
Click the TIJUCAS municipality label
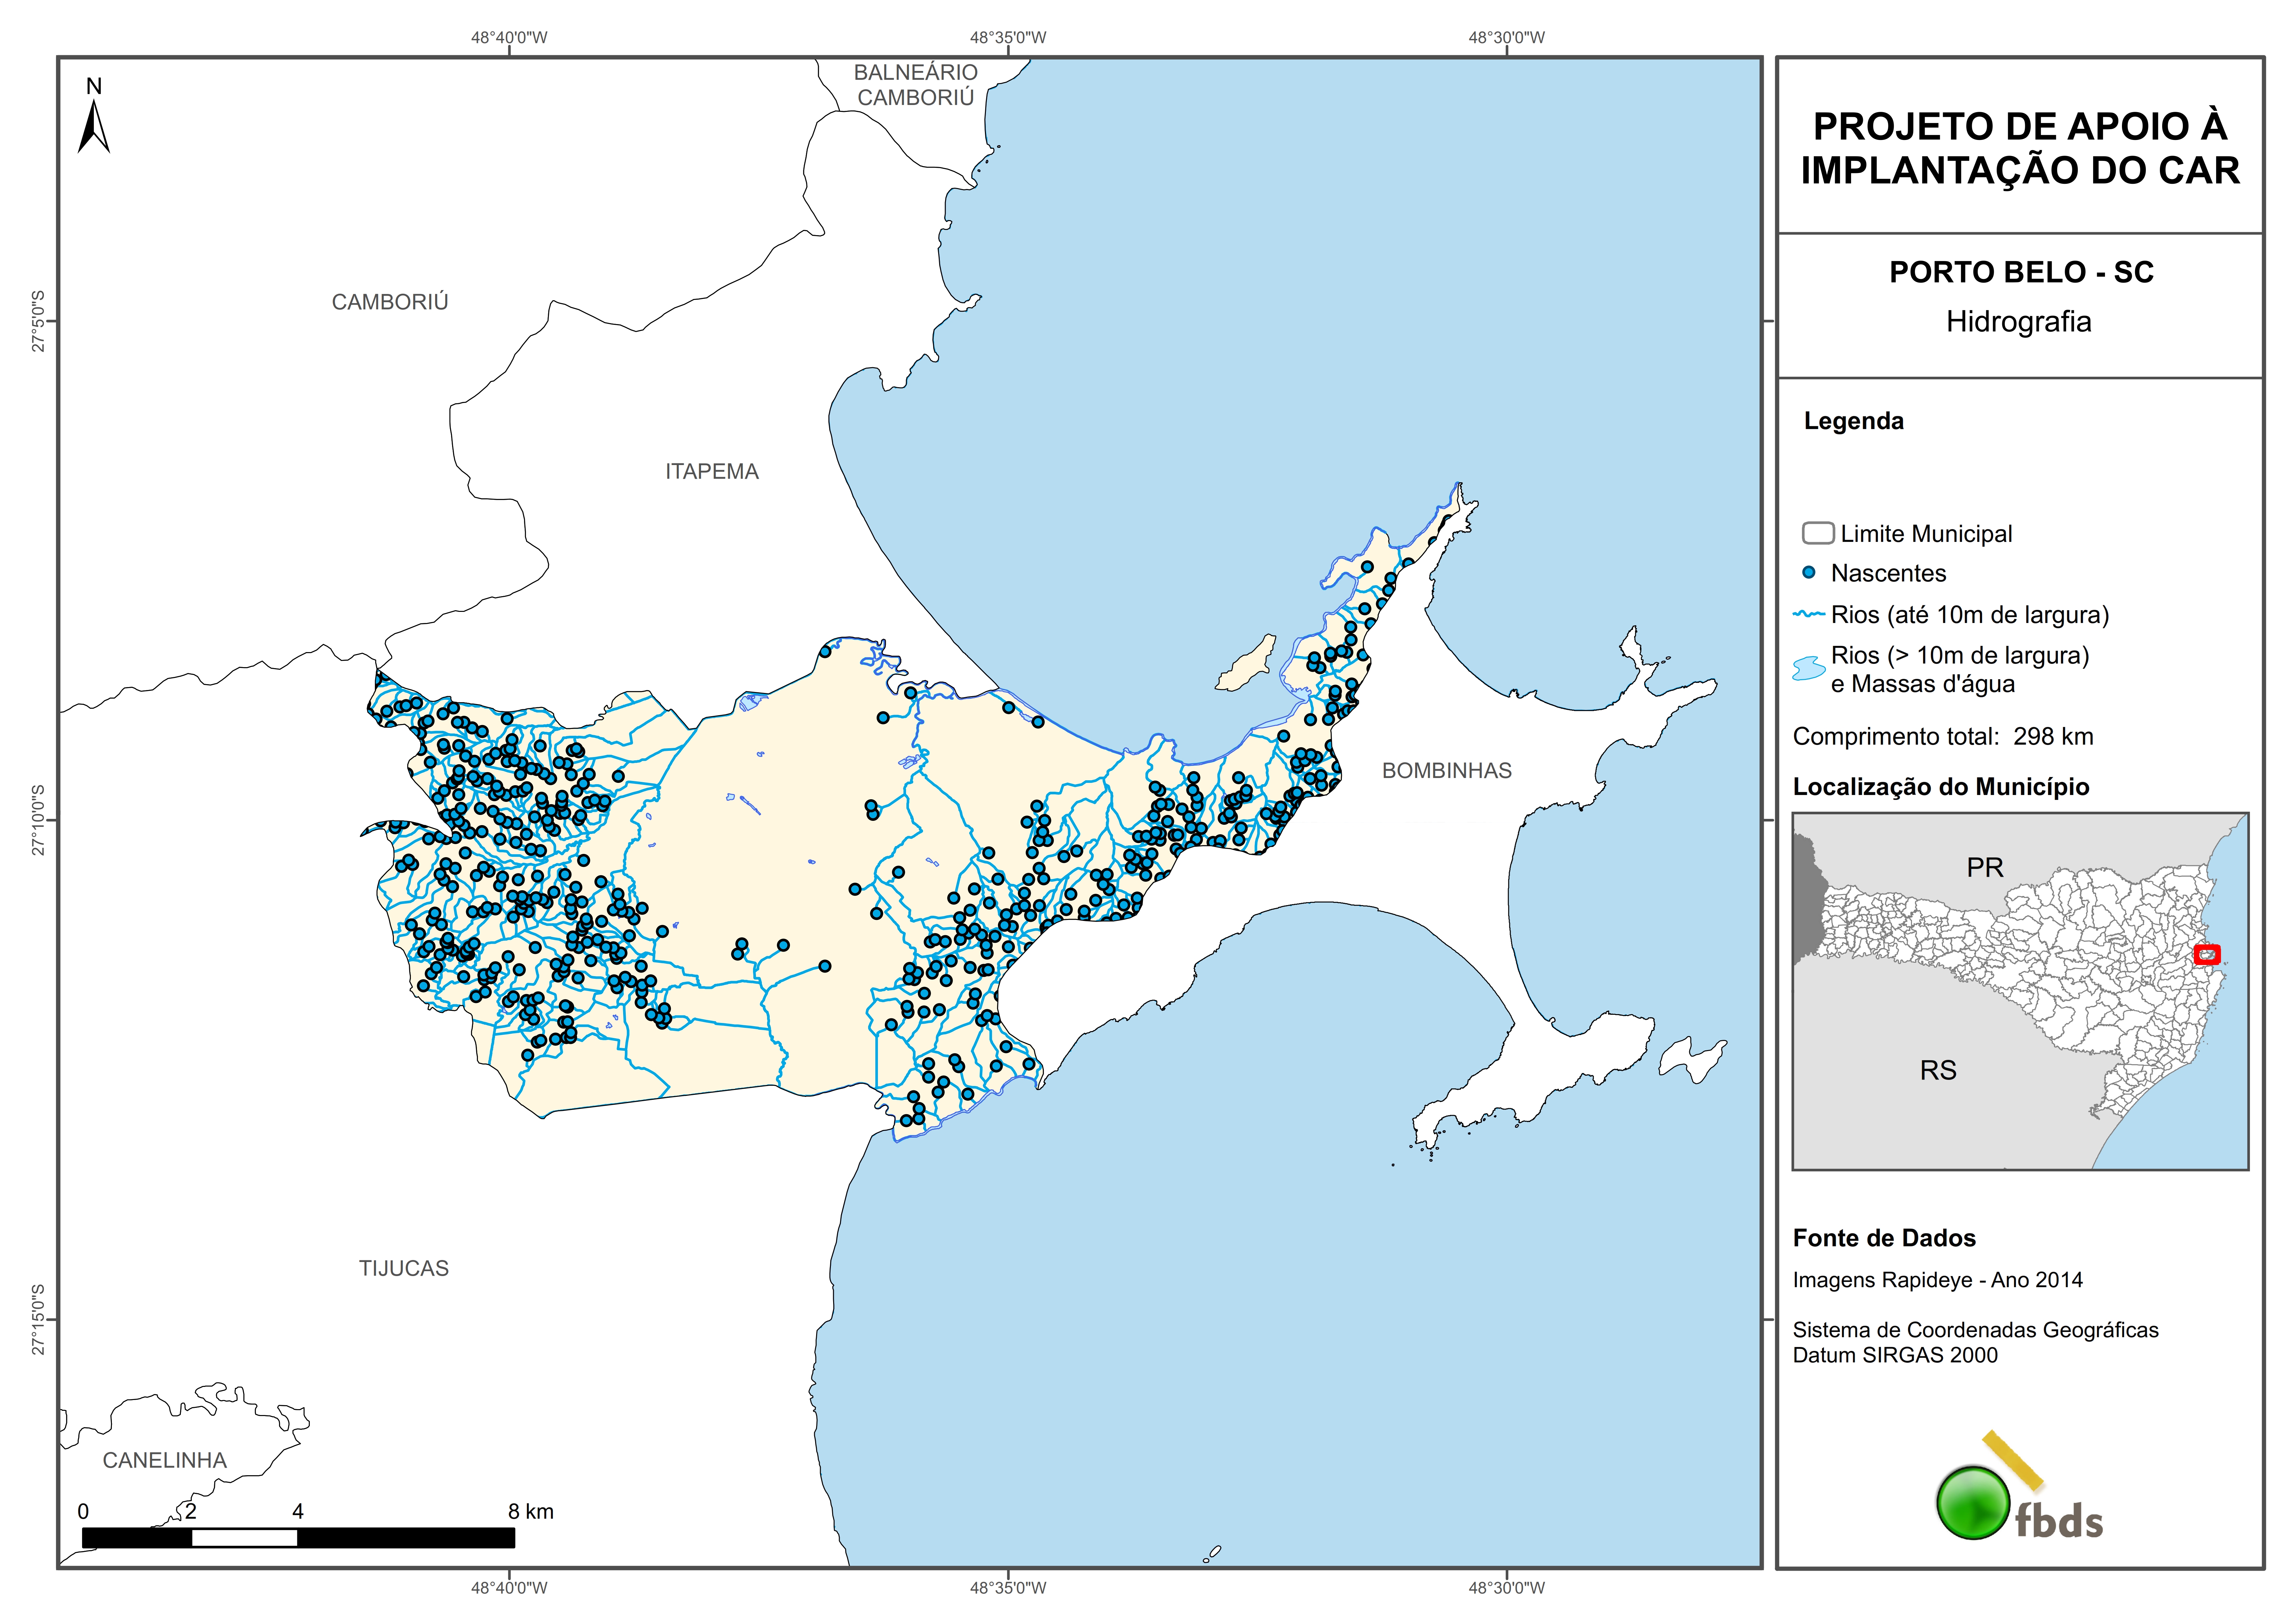[404, 1268]
